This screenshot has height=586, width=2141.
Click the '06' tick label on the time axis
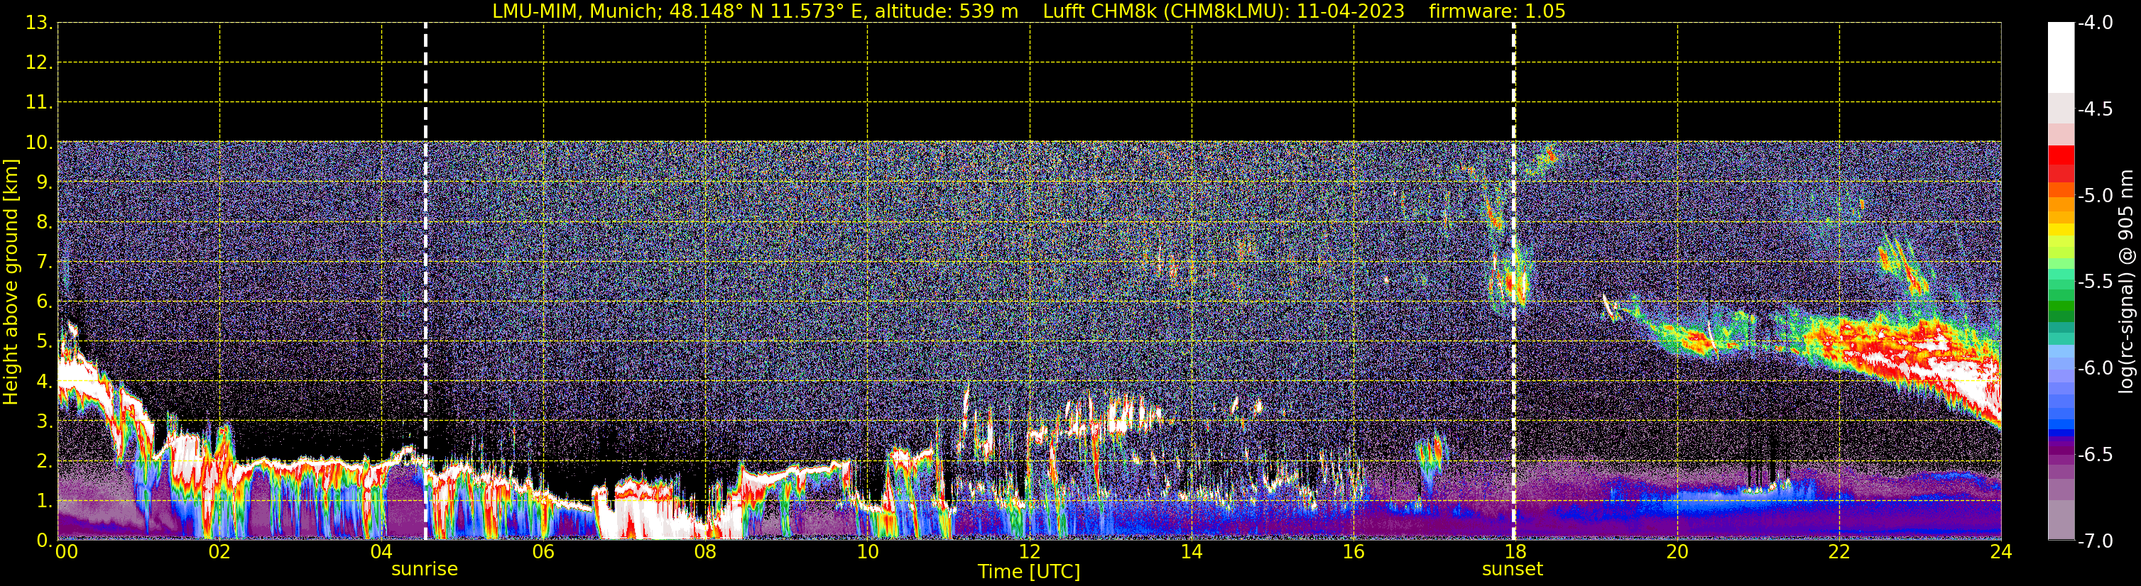[x=543, y=553]
